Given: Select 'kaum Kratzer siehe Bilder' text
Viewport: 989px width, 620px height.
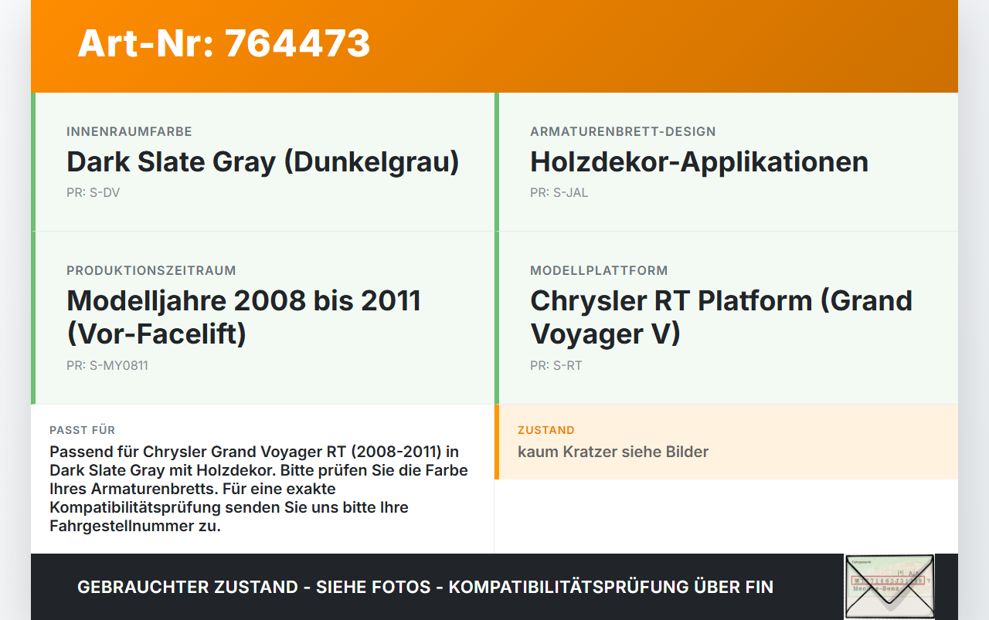Looking at the screenshot, I should point(613,452).
